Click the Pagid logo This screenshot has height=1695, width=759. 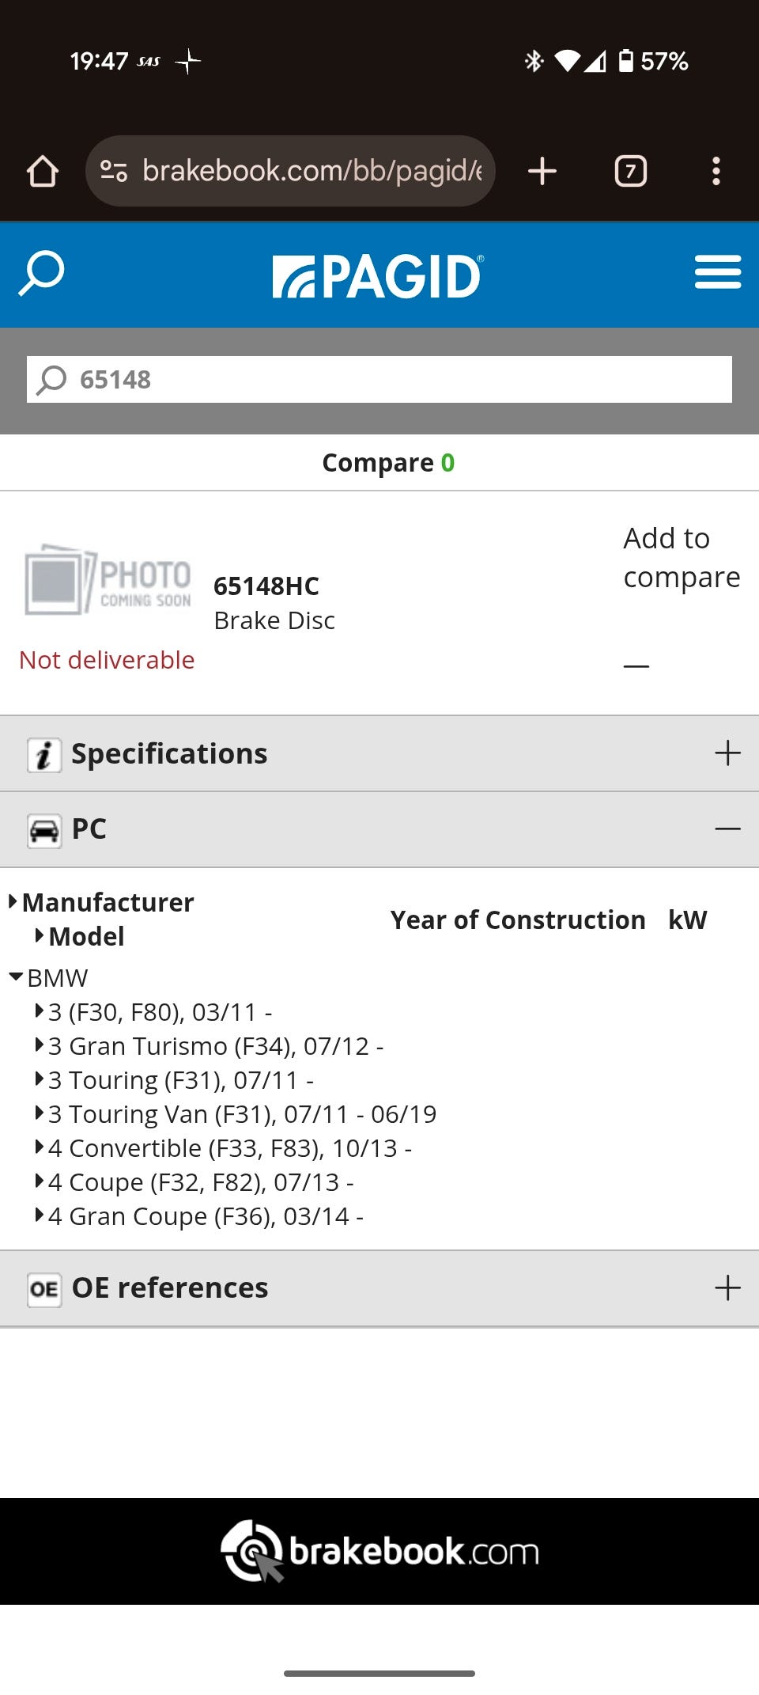(x=378, y=276)
